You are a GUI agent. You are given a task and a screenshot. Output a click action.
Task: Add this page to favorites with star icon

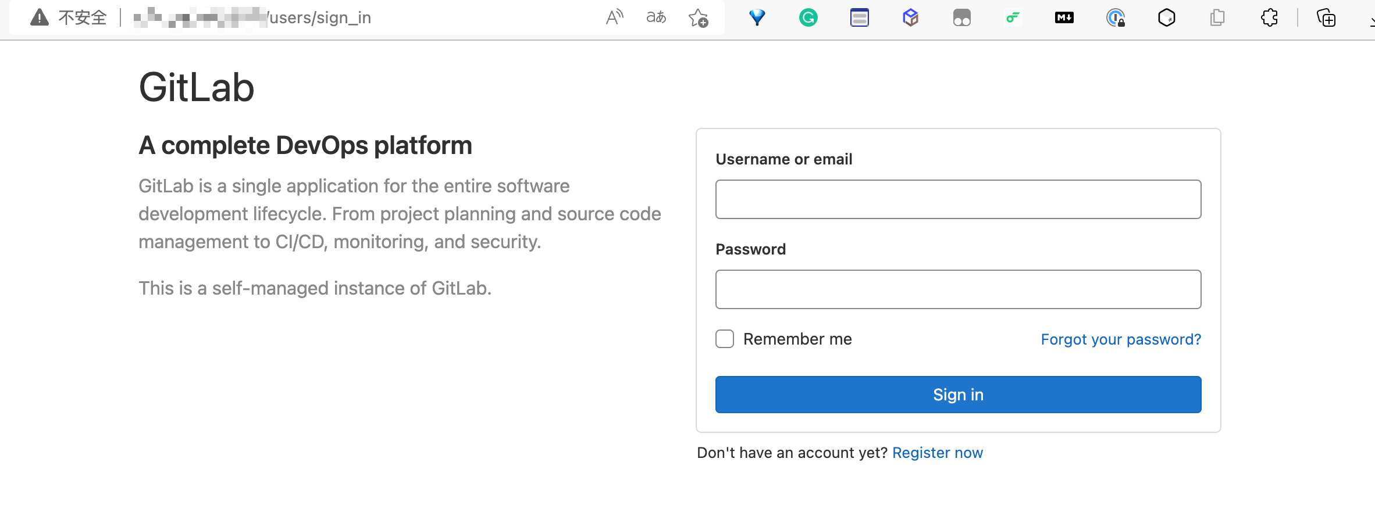(698, 18)
